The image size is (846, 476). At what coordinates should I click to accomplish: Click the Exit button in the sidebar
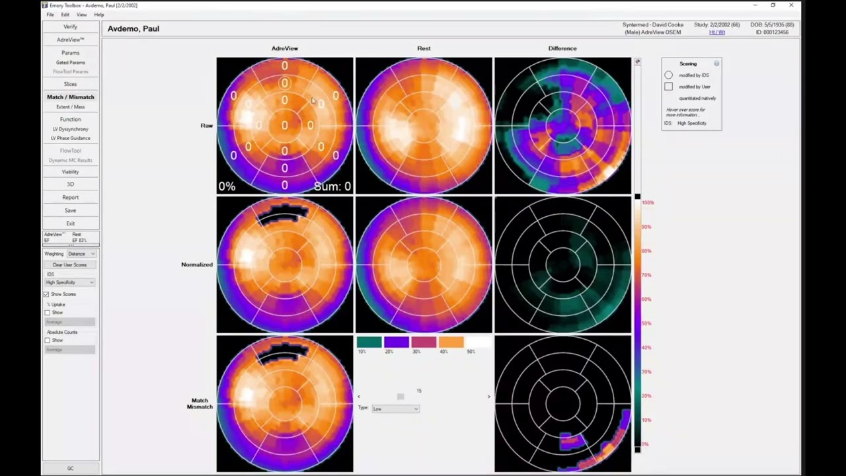(71, 223)
